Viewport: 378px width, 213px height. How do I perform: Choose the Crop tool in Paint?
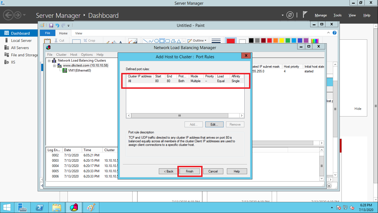(89, 40)
